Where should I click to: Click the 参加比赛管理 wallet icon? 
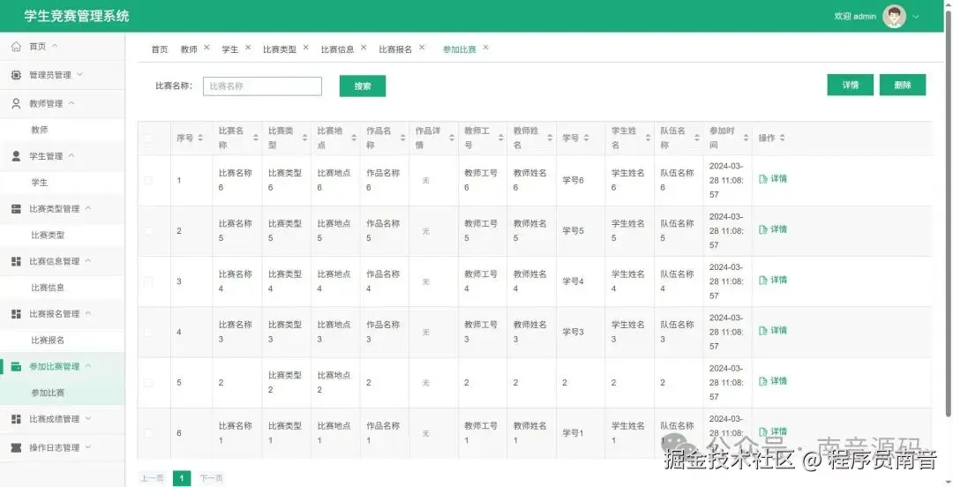pos(17,367)
